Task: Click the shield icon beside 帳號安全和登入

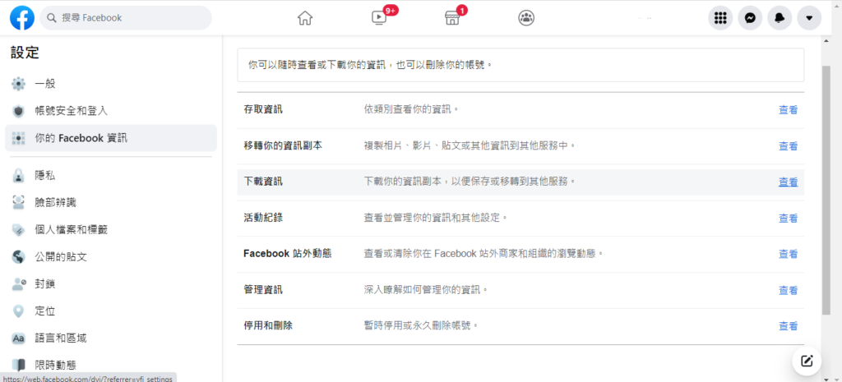Action: [x=19, y=111]
